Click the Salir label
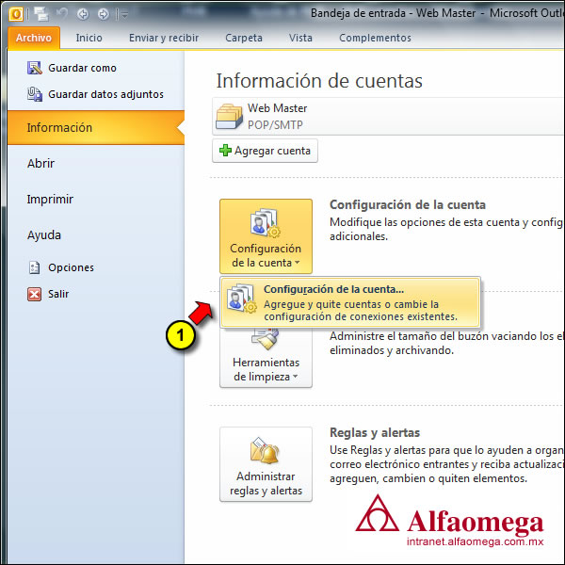 click(58, 294)
